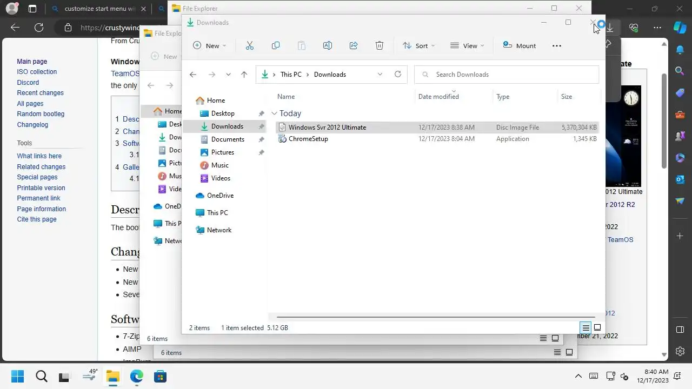The height and width of the screenshot is (389, 692).
Task: Select Desktop in the navigation pane
Action: 223,113
